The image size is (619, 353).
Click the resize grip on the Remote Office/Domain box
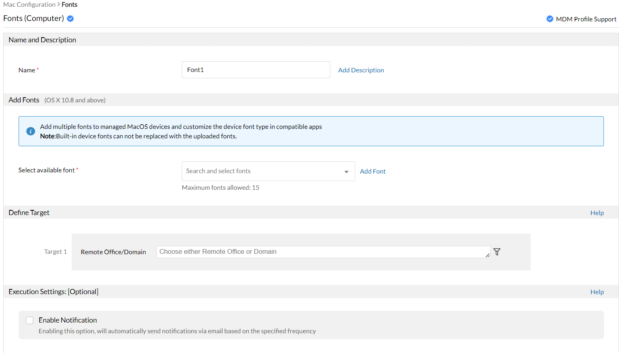pos(488,255)
